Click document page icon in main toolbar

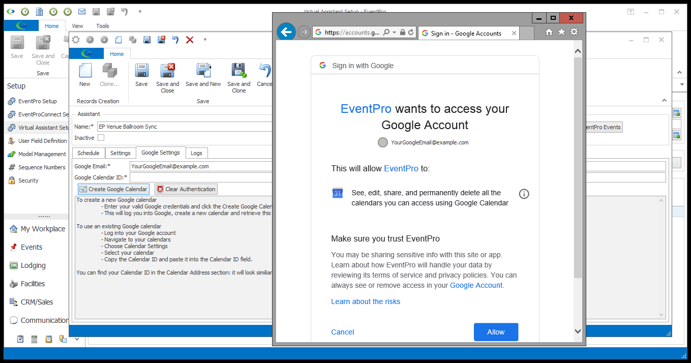39,11
